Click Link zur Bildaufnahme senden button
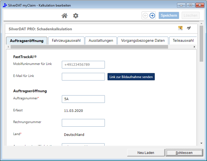207x161 pixels. (x=131, y=77)
